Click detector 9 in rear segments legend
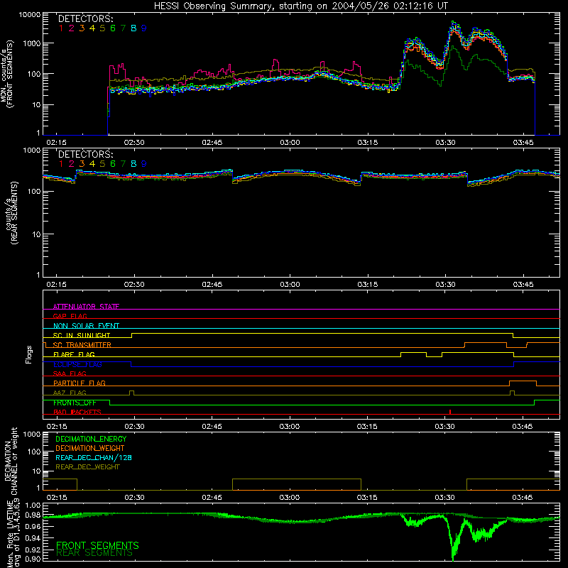568x568 pixels. (x=144, y=164)
